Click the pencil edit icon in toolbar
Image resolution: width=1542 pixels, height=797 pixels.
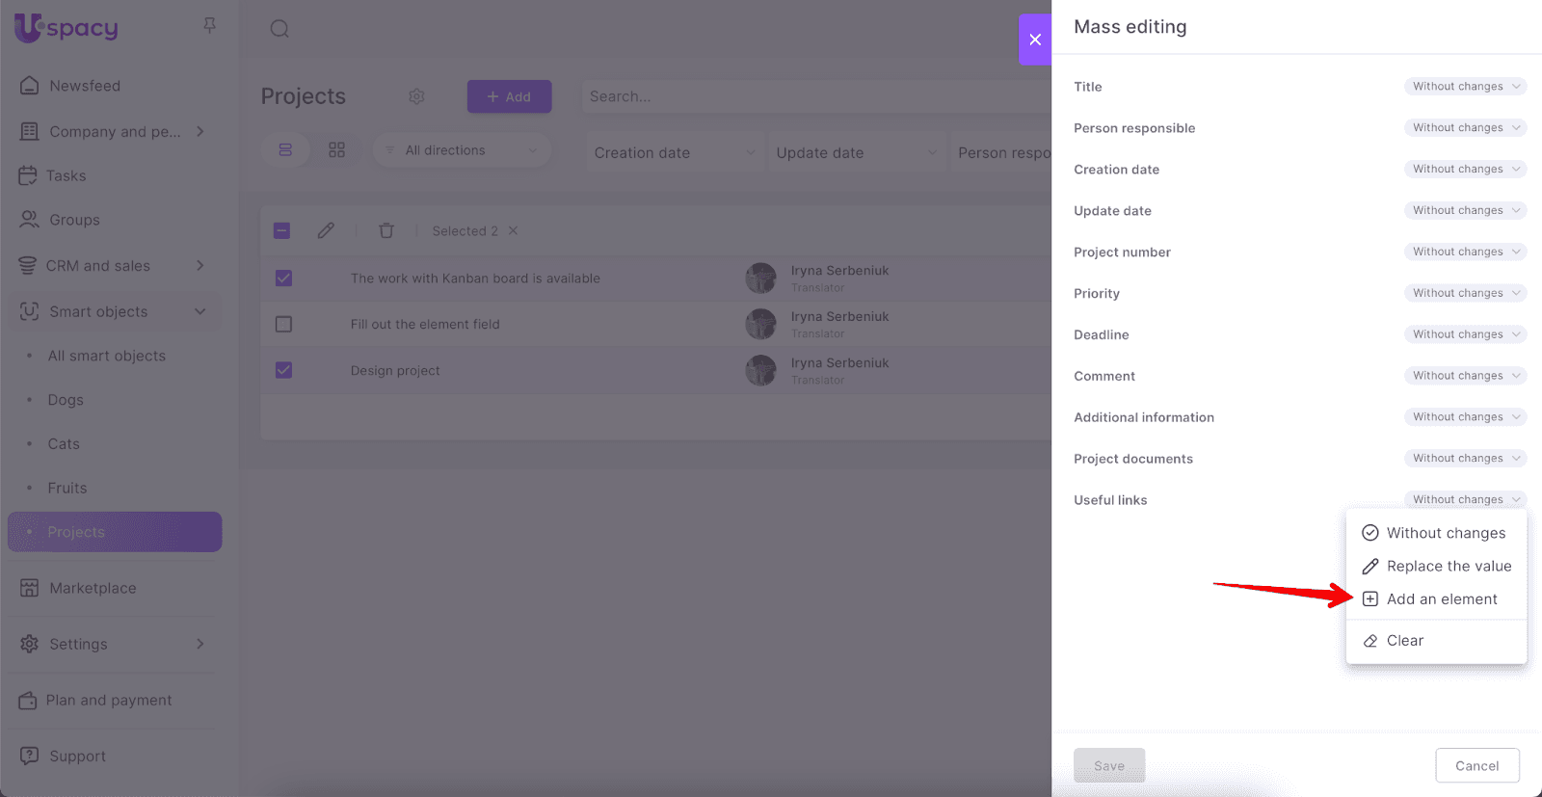[326, 230]
